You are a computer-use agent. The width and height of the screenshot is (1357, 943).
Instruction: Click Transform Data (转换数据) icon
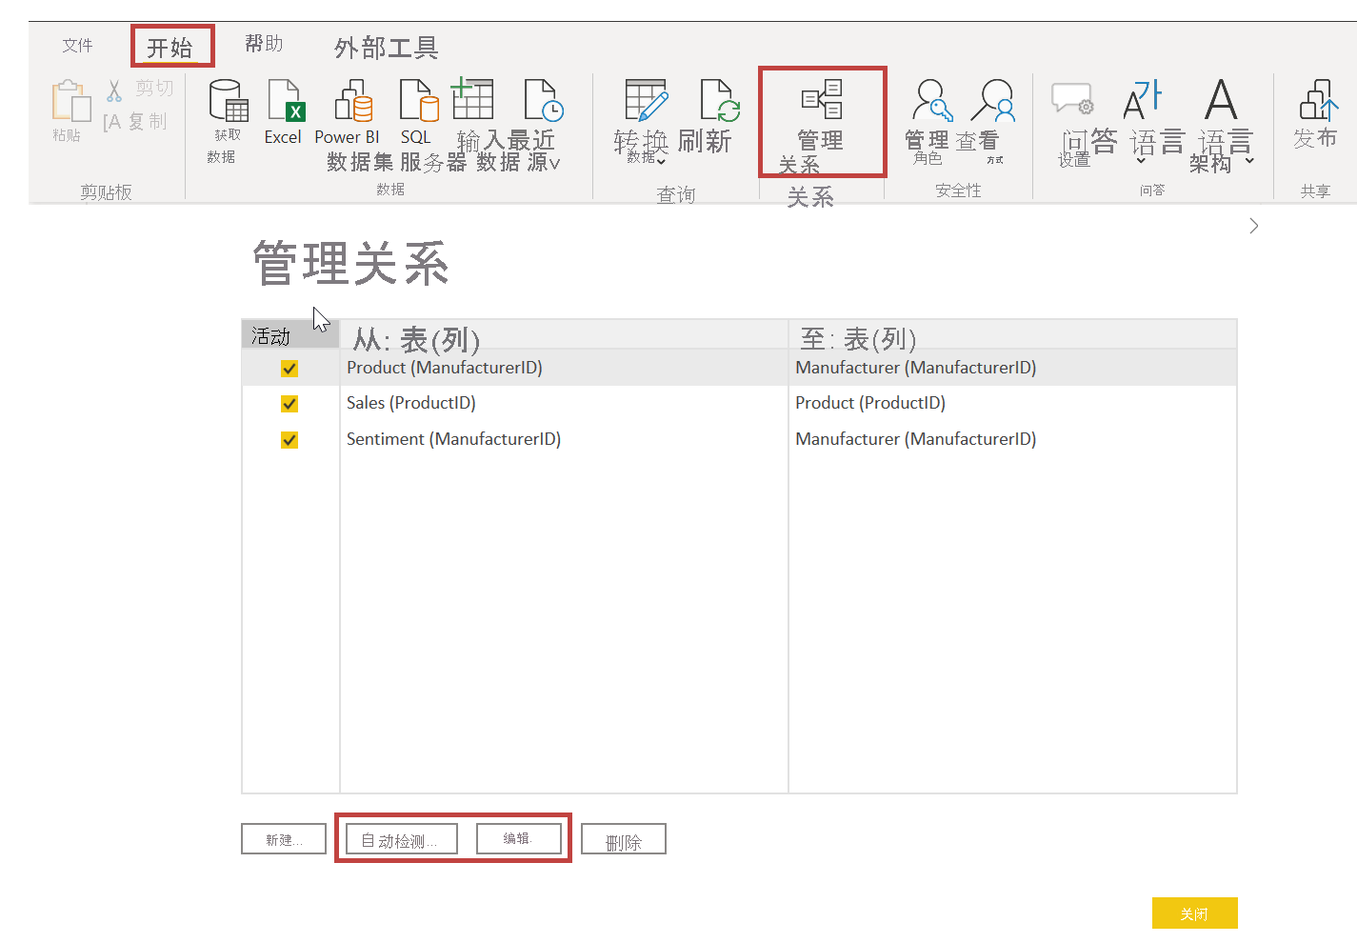647,100
